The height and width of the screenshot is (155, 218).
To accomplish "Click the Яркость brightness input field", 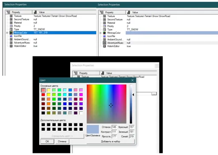I will pyautogui.click(x=114, y=136).
